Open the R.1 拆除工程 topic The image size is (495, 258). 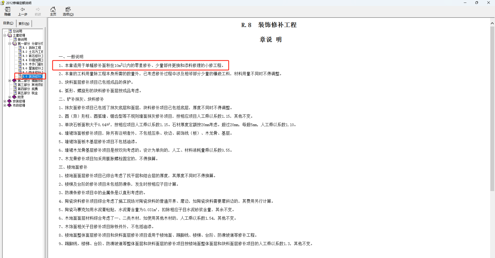click(x=32, y=48)
